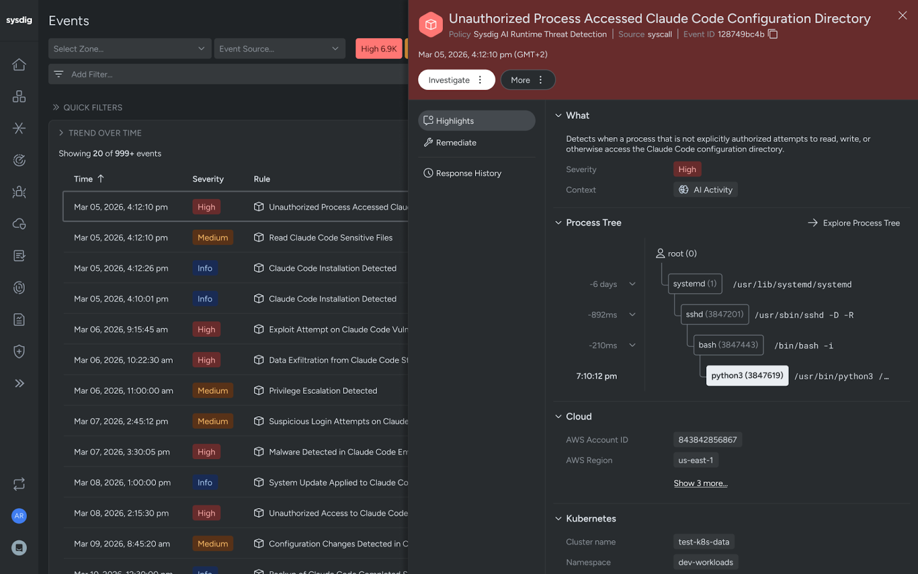Image resolution: width=918 pixels, height=574 pixels.
Task: Click the Severity column header
Action: click(208, 179)
